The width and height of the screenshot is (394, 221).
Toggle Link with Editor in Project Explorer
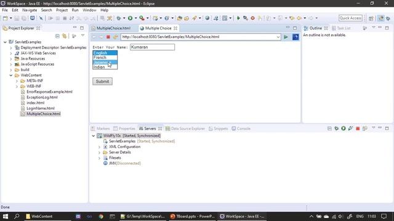65,36
